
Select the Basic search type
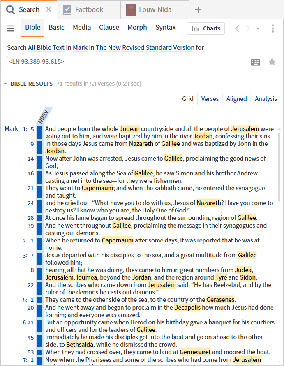[x=56, y=28]
